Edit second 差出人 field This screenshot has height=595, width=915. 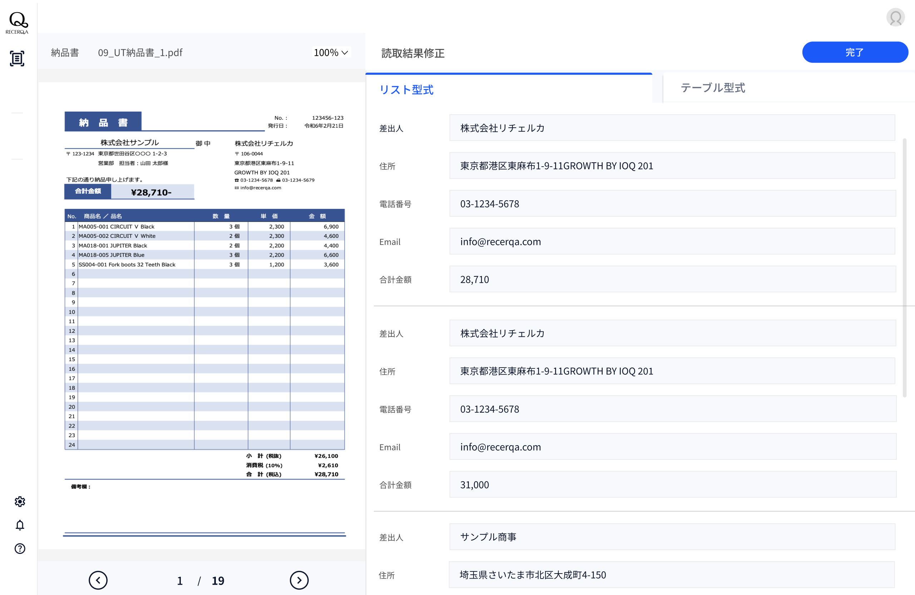672,333
